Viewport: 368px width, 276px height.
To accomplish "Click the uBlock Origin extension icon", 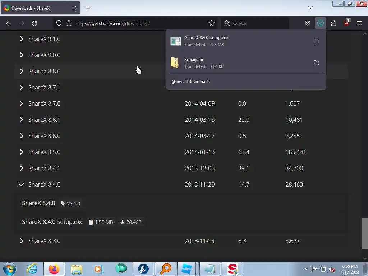I will [346, 23].
